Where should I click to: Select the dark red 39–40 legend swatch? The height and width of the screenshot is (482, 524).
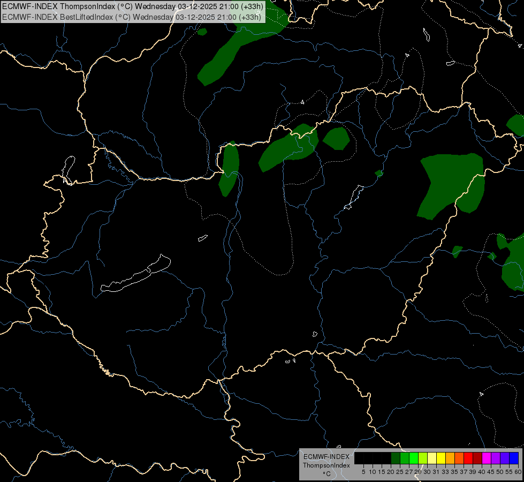pos(477,458)
